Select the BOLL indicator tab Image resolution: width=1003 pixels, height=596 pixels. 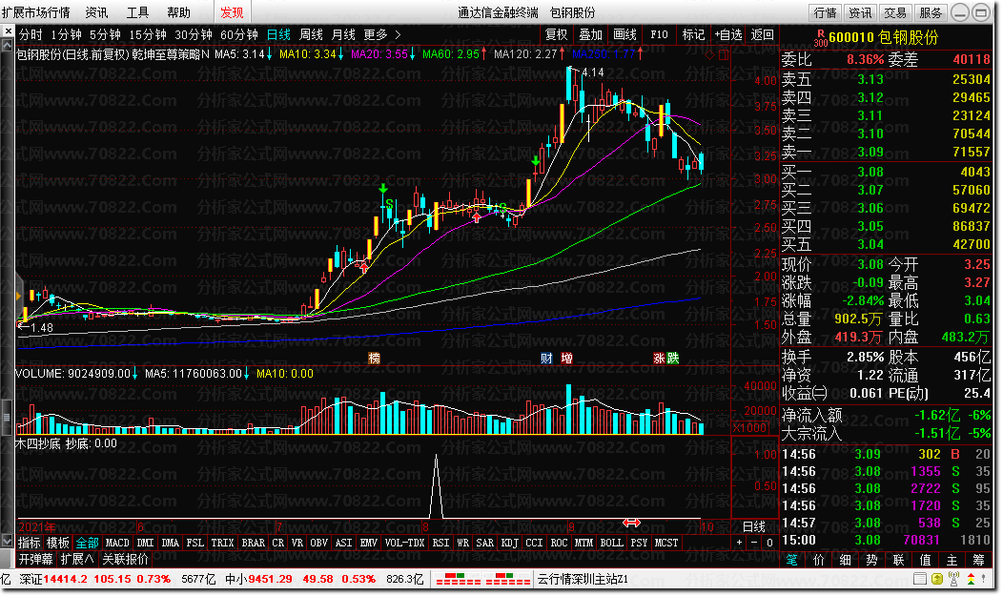tap(611, 543)
